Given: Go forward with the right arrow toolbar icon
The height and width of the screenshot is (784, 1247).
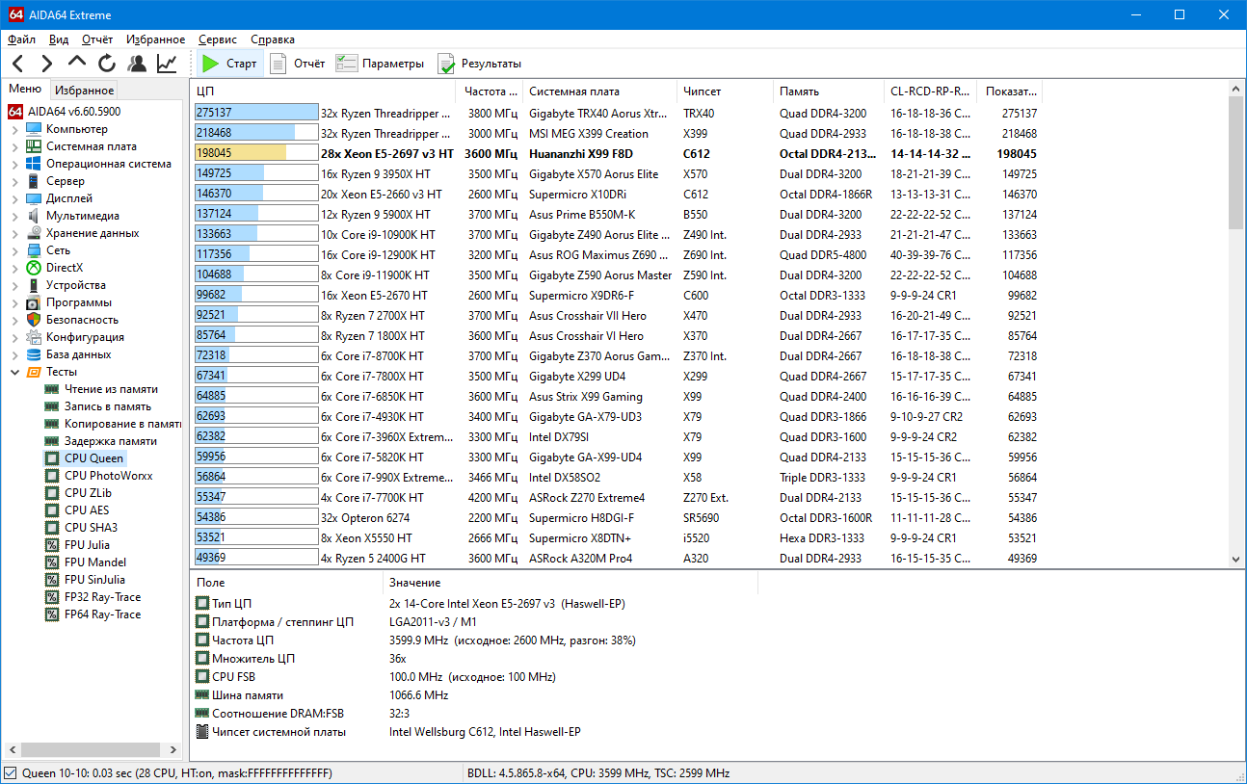Looking at the screenshot, I should (46, 64).
